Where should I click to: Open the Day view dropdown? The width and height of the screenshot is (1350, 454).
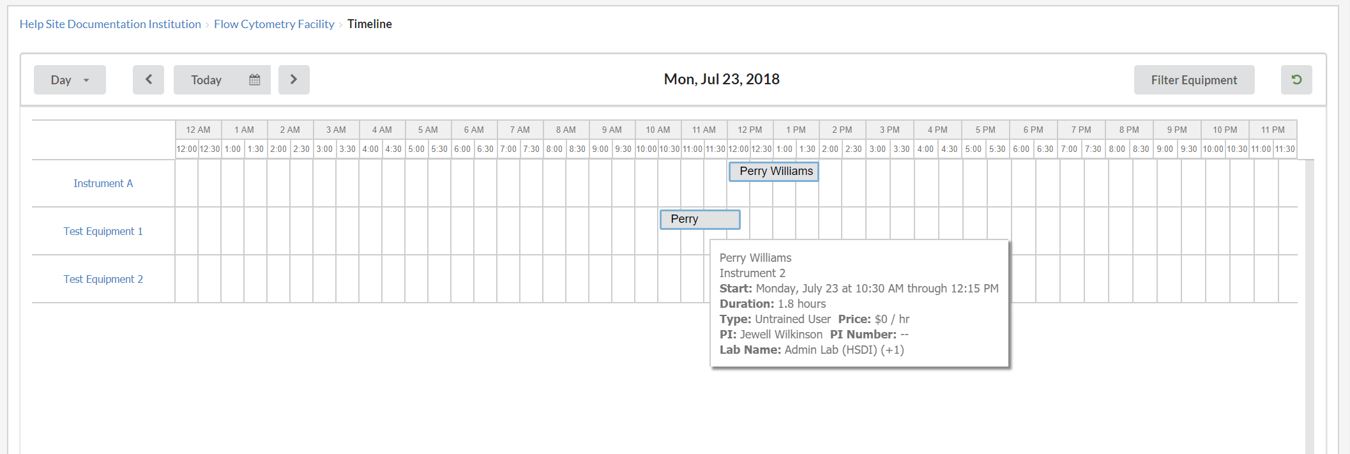70,80
